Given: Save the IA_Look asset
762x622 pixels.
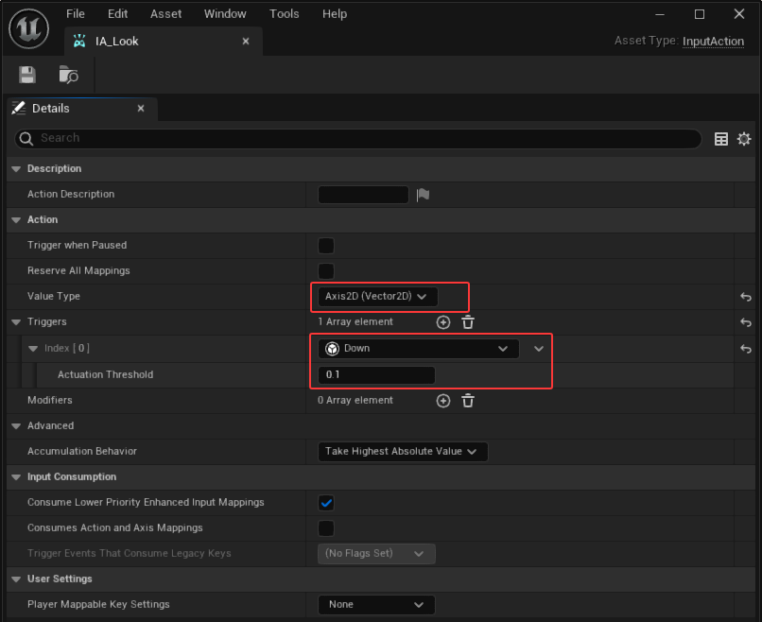Looking at the screenshot, I should 27,75.
